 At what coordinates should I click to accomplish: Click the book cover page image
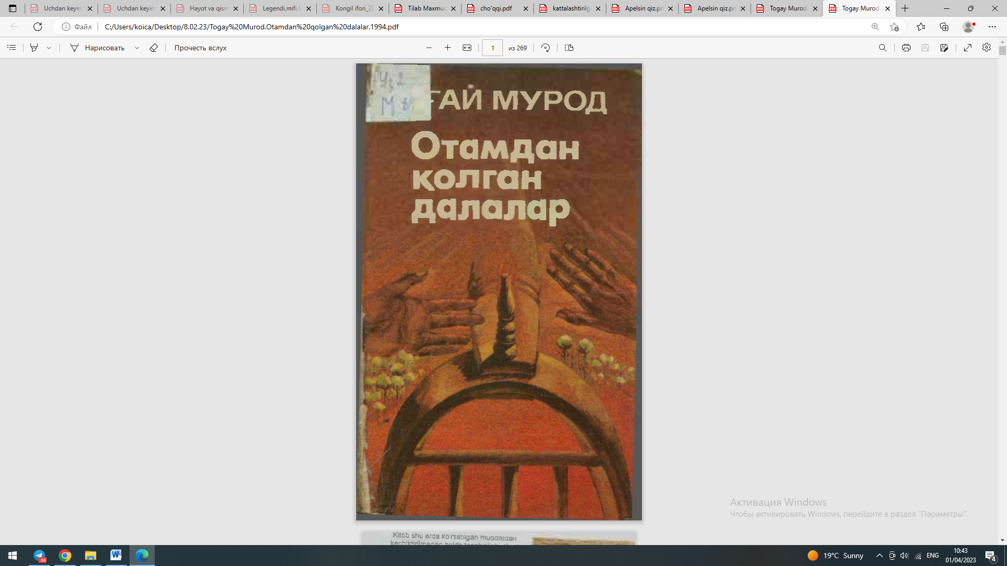pos(499,292)
